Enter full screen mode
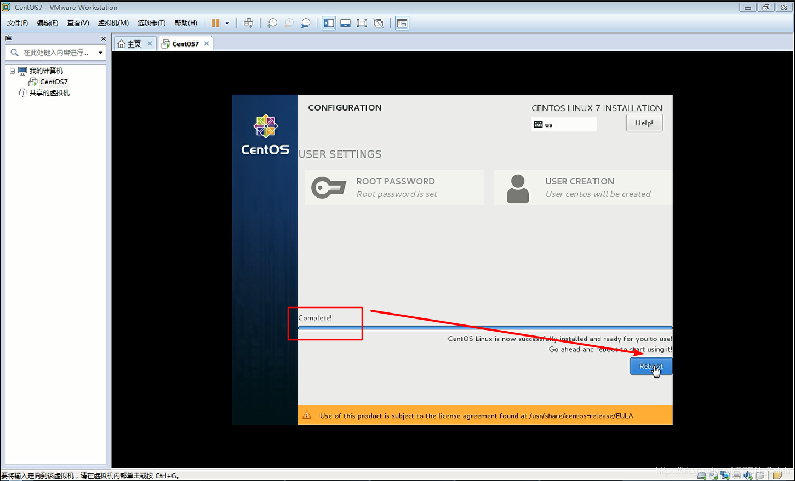The width and height of the screenshot is (795, 481). 362,23
